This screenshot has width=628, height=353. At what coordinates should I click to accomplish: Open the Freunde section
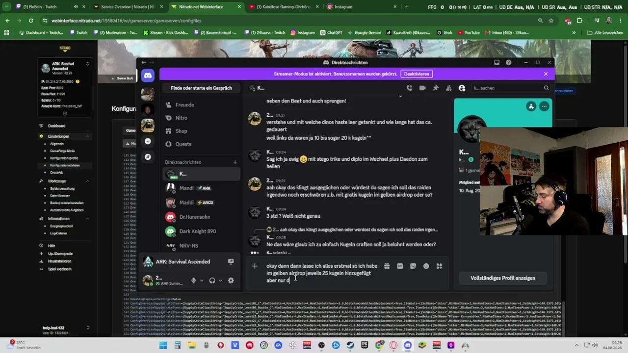click(x=201, y=105)
